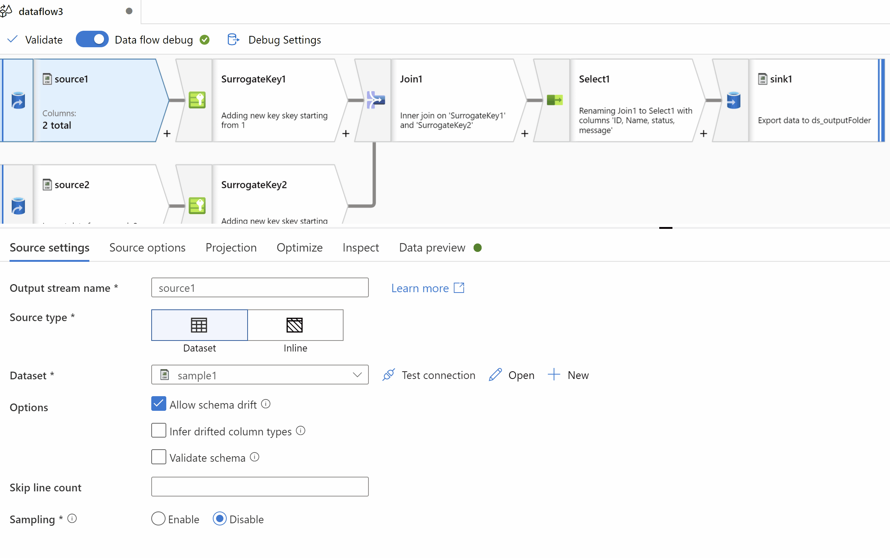
Task: Check Infer drifted column types
Action: (159, 430)
